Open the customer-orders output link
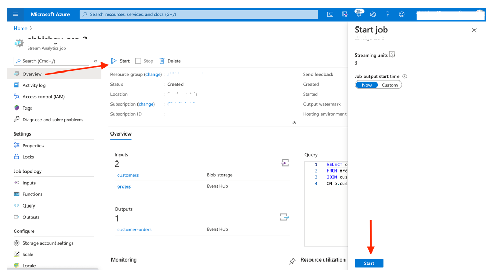 (134, 230)
